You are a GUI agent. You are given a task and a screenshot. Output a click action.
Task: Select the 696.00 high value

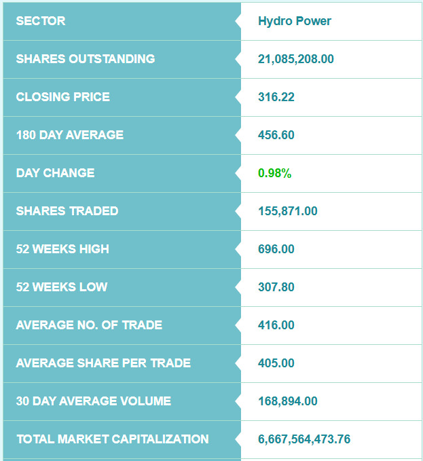[276, 249]
